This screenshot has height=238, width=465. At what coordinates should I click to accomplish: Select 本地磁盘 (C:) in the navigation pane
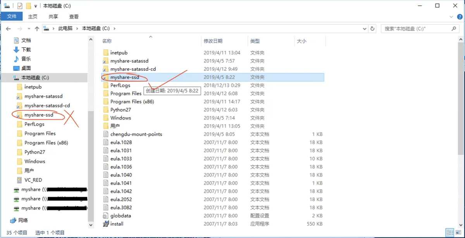click(34, 77)
